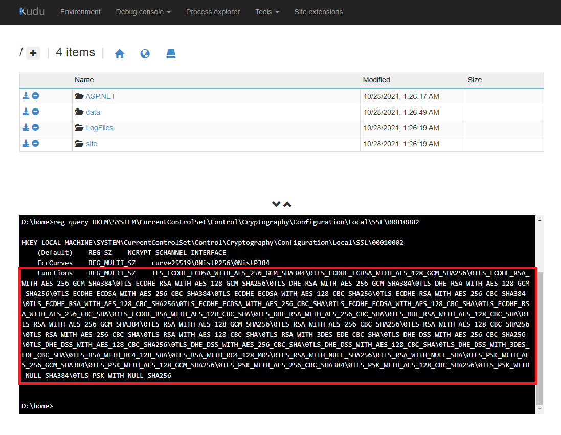This screenshot has width=561, height=435.
Task: Go to the Environment page
Action: 80,12
